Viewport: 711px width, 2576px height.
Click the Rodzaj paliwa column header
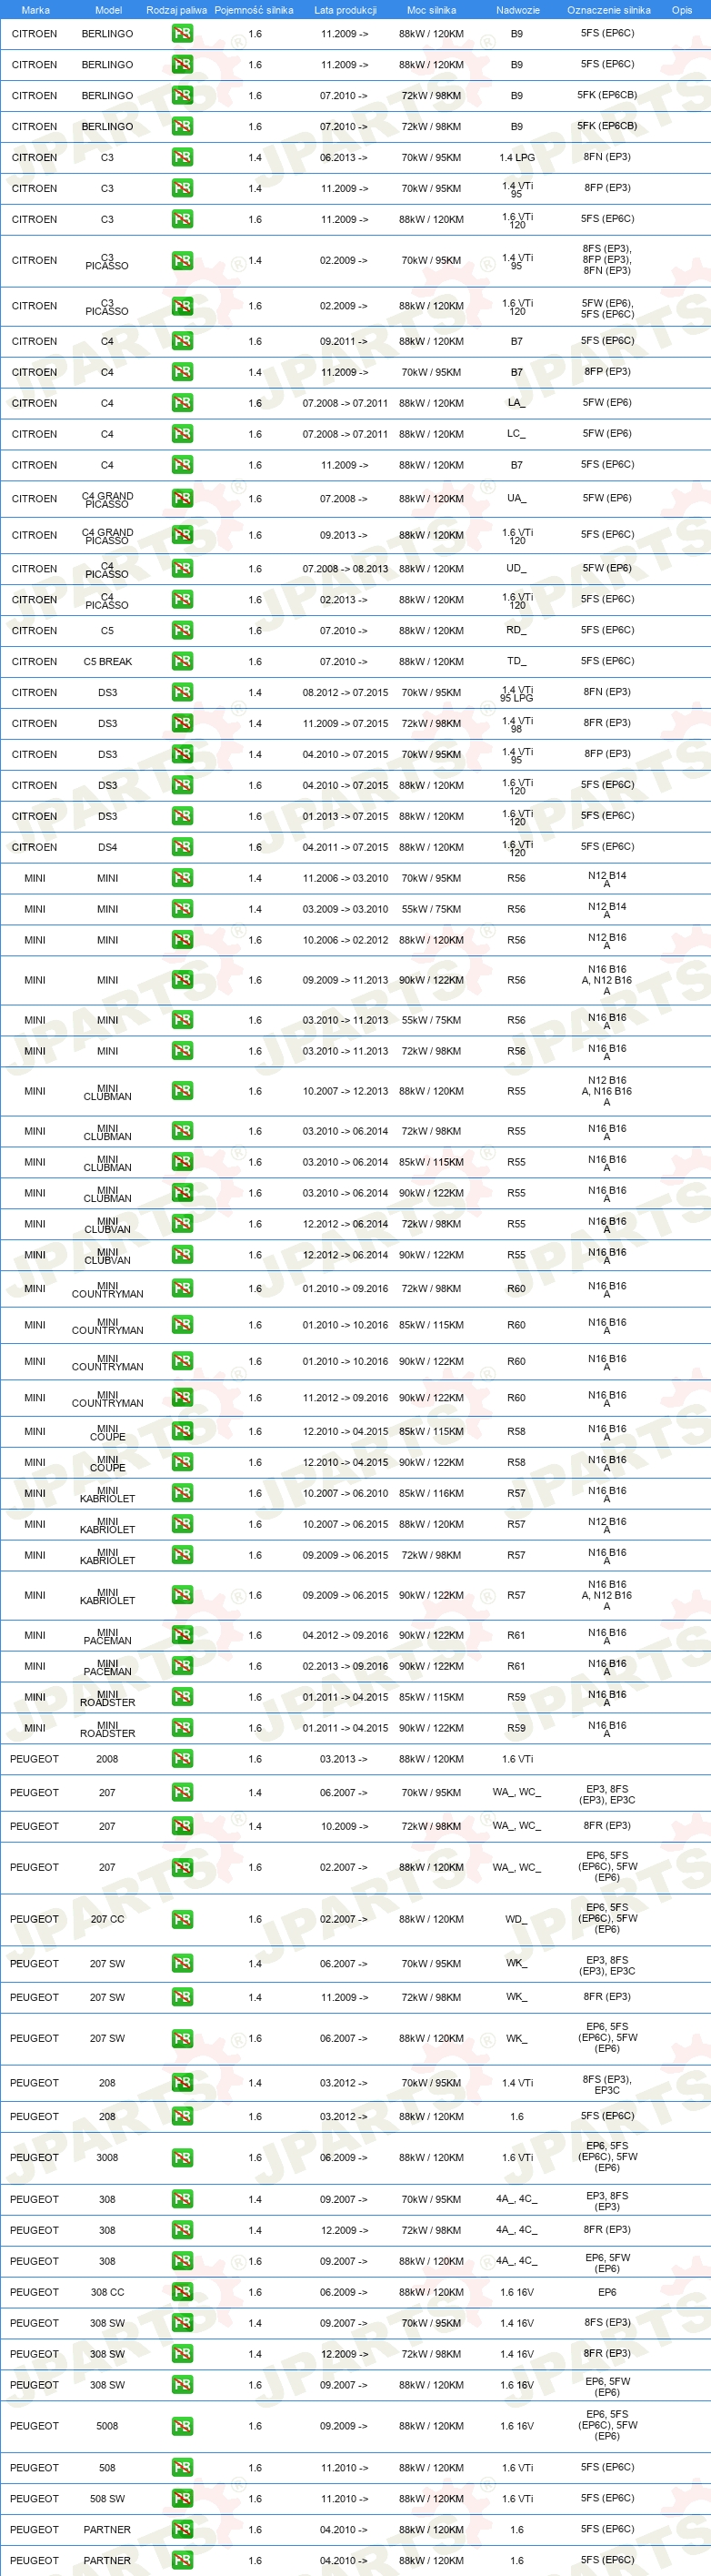(x=176, y=10)
